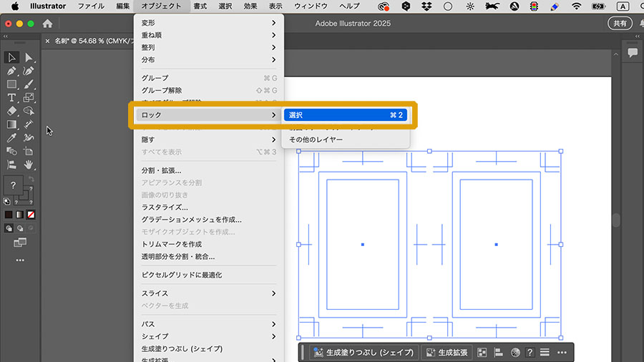The width and height of the screenshot is (644, 362).
Task: Click the three-lines icon in task bar
Action: pyautogui.click(x=545, y=352)
